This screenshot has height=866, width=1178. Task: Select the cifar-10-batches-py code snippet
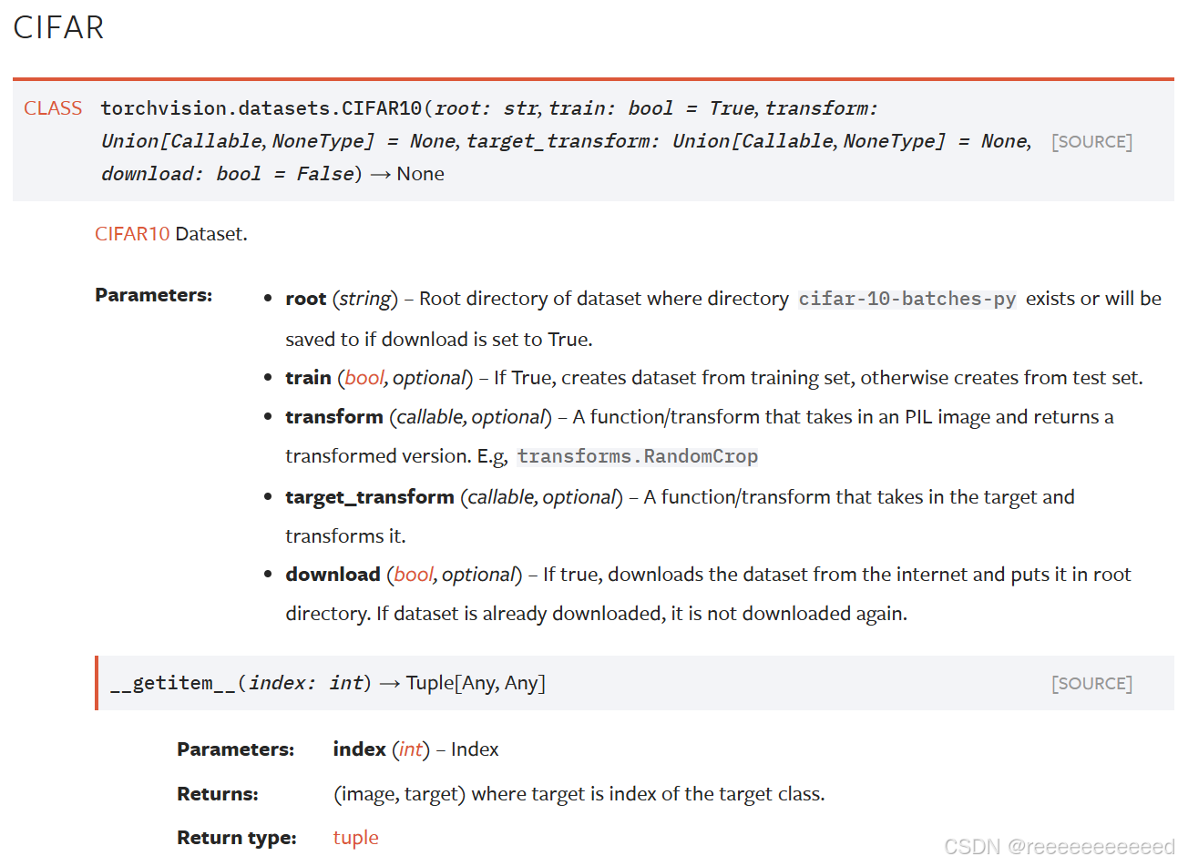[x=907, y=299]
